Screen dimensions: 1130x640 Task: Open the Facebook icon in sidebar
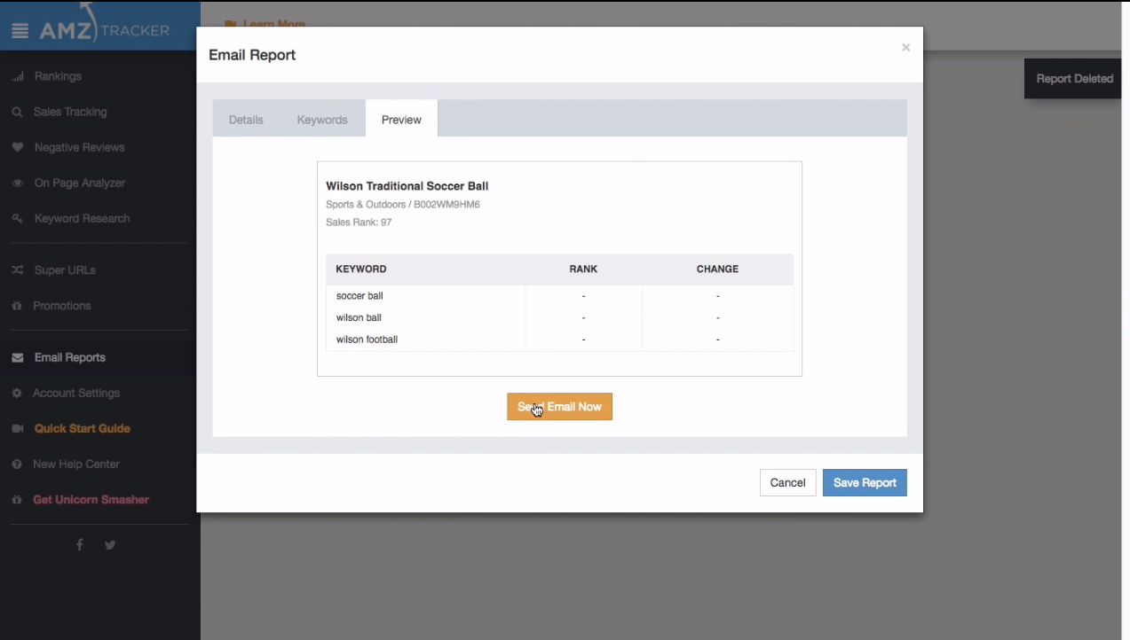(x=80, y=545)
